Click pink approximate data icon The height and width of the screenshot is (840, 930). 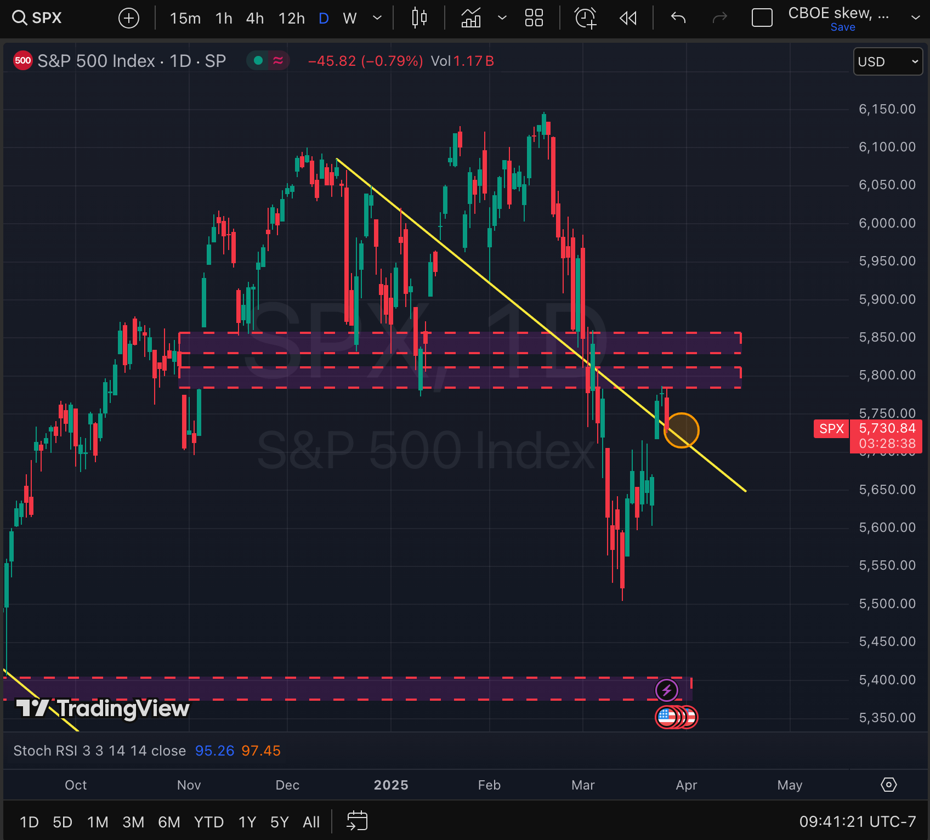[278, 61]
